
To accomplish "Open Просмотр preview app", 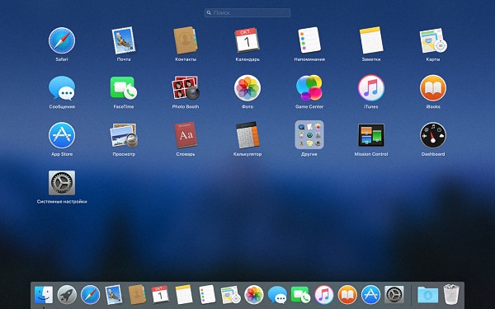I will coord(124,135).
